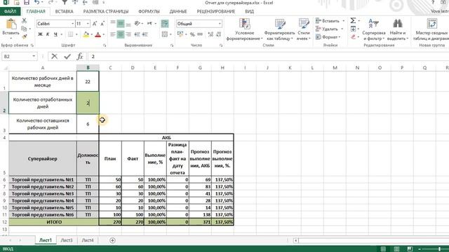Screen dimensions: 449x252
Task: Decrease font size with smaller A icon
Action: 102,24
